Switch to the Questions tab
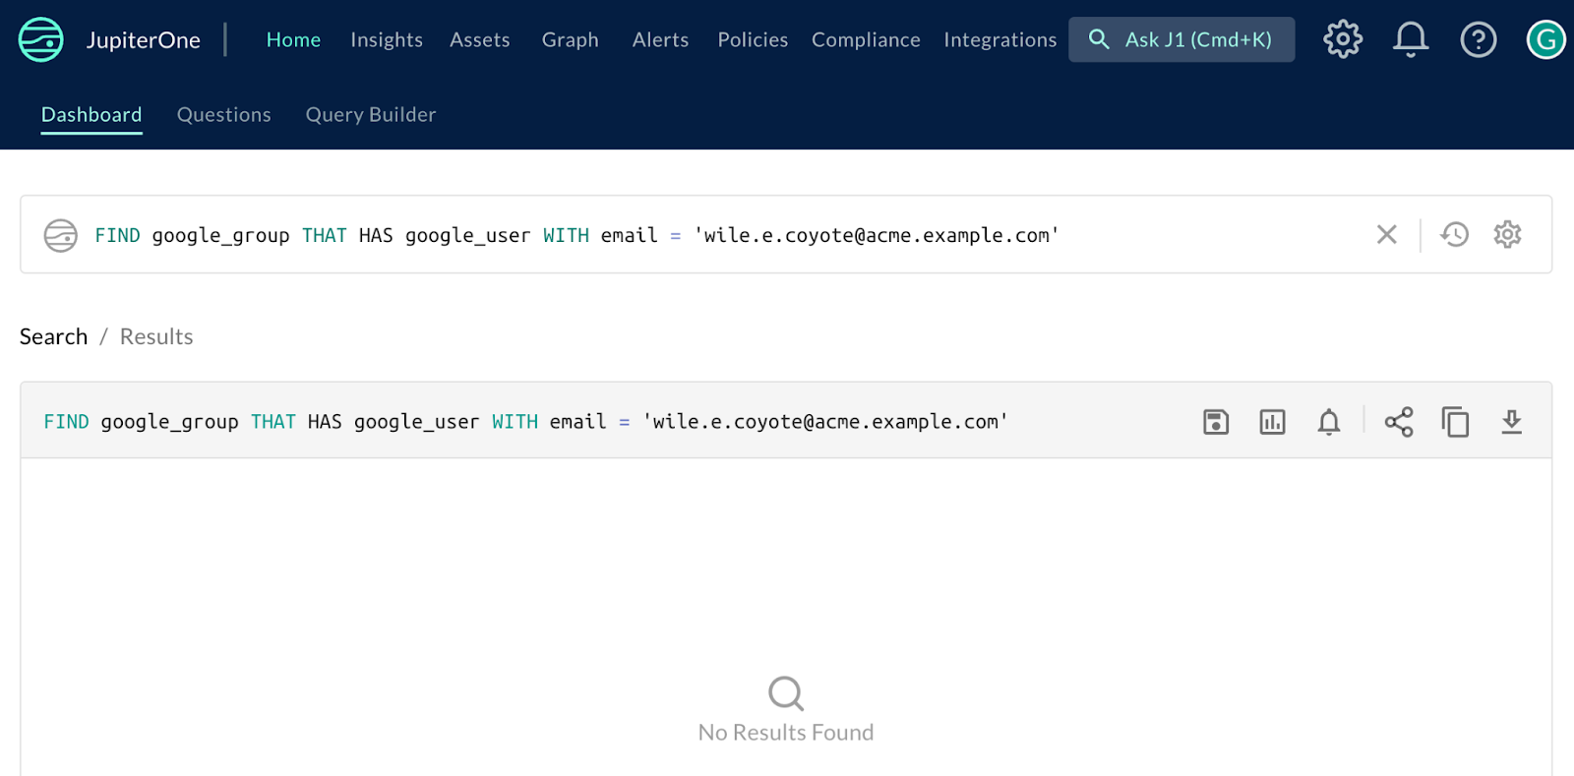The width and height of the screenshot is (1574, 776). [x=223, y=115]
